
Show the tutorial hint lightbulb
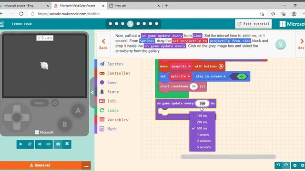pos(281,44)
